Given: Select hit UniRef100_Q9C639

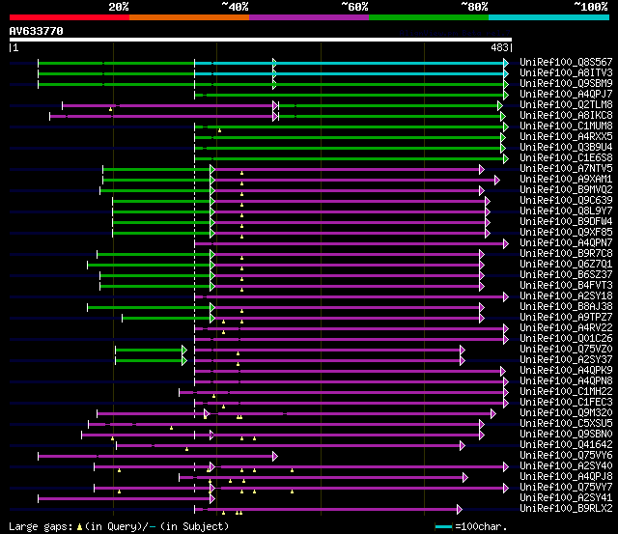Looking at the screenshot, I should click(566, 201).
